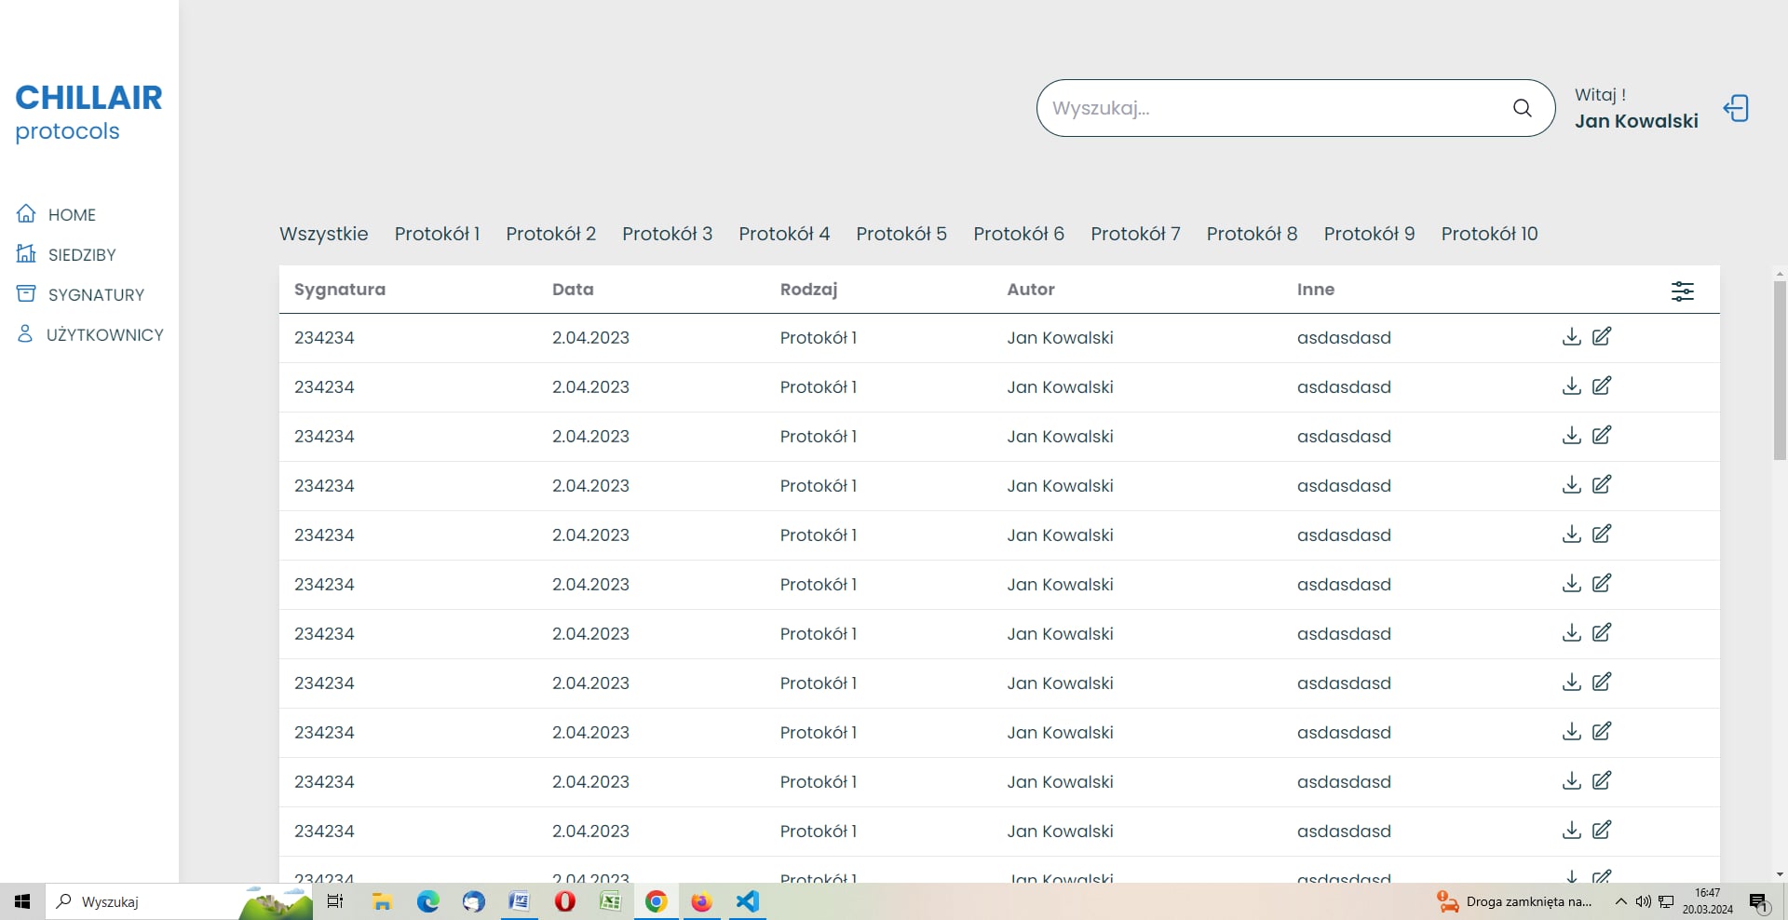Edit the protocol in the first table row
Screen dimensions: 1788x920
[1602, 336]
